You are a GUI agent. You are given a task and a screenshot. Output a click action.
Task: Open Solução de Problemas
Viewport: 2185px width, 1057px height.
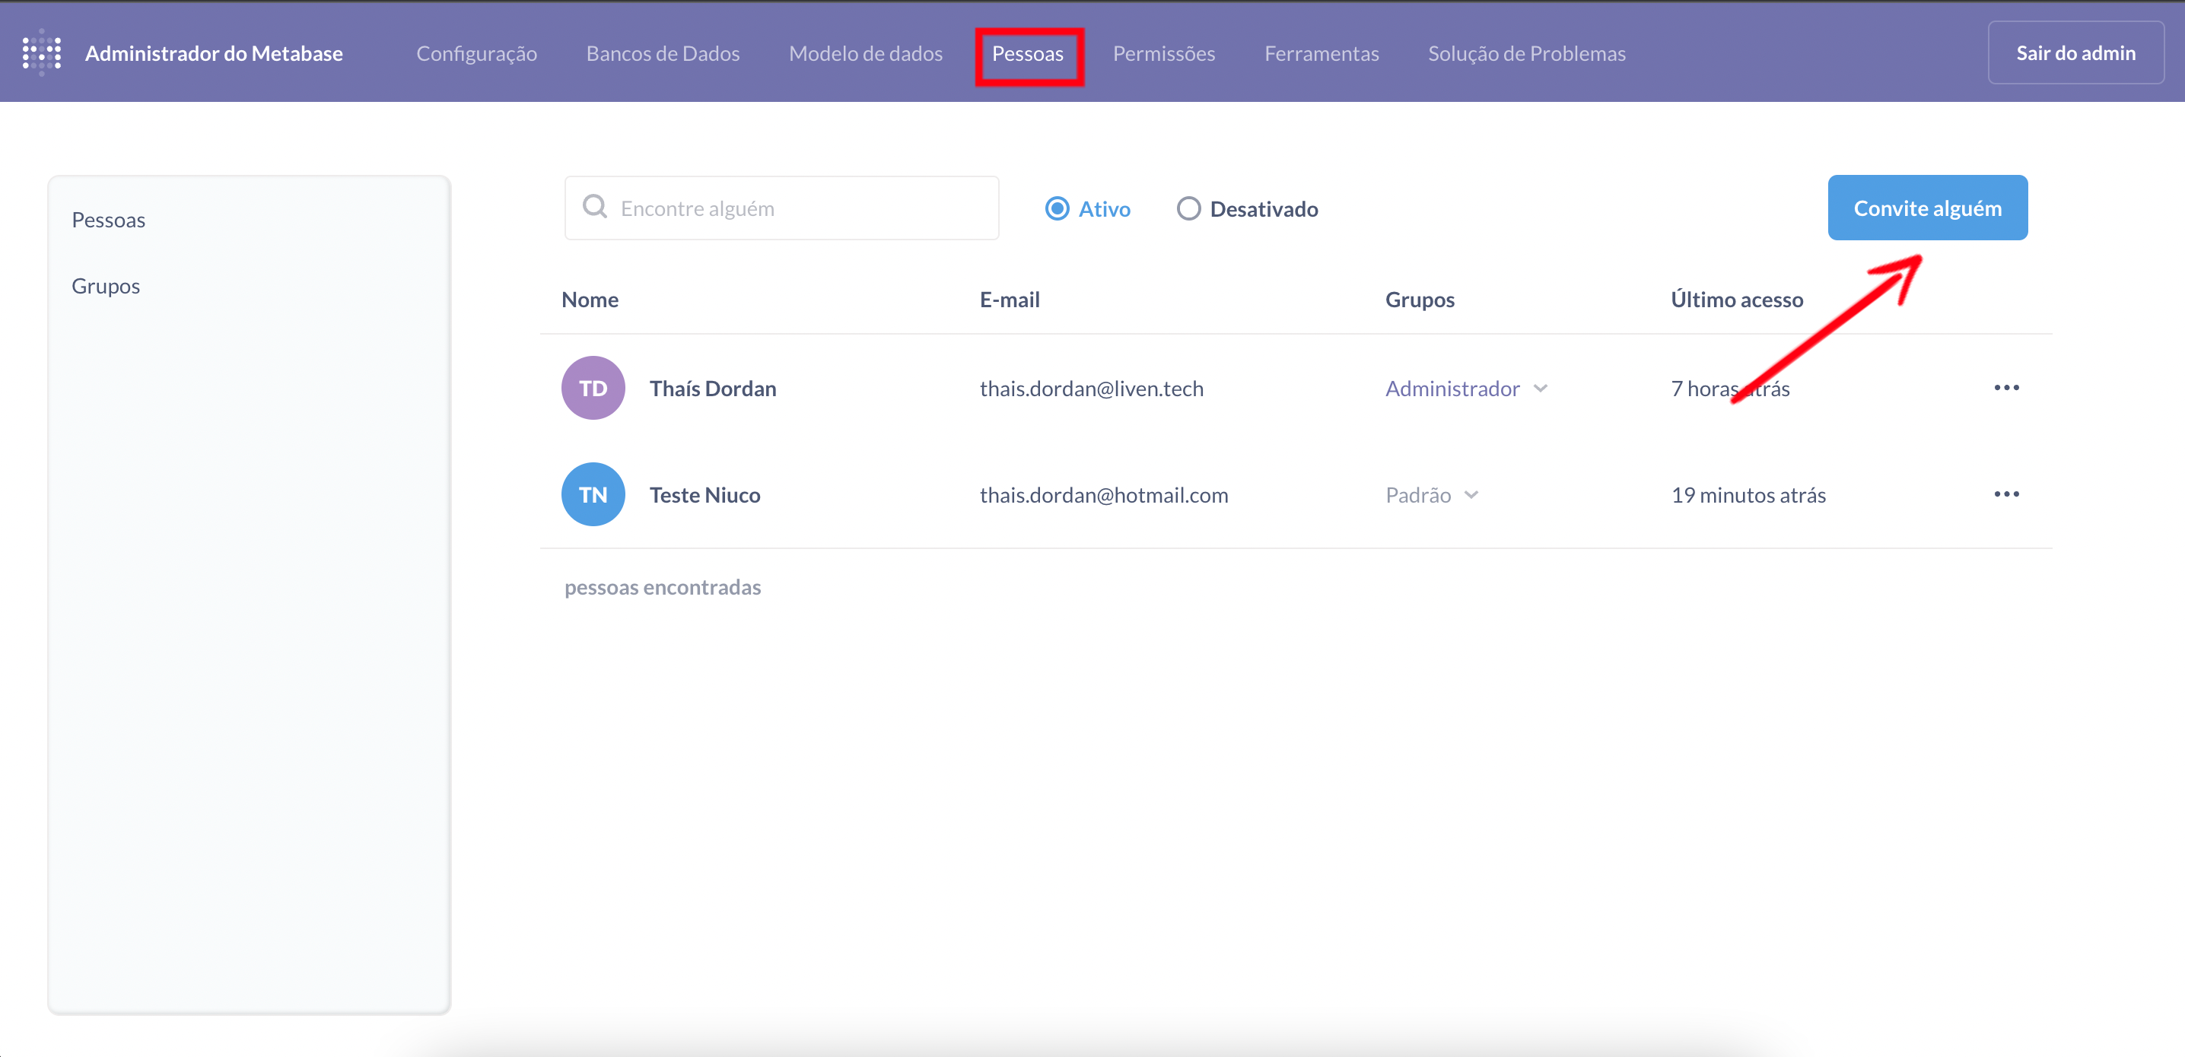(1526, 53)
